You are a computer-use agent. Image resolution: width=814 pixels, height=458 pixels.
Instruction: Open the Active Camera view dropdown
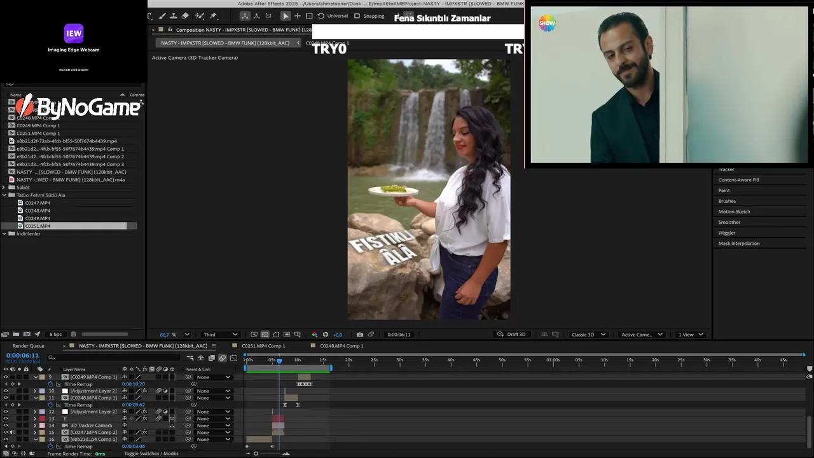point(641,335)
